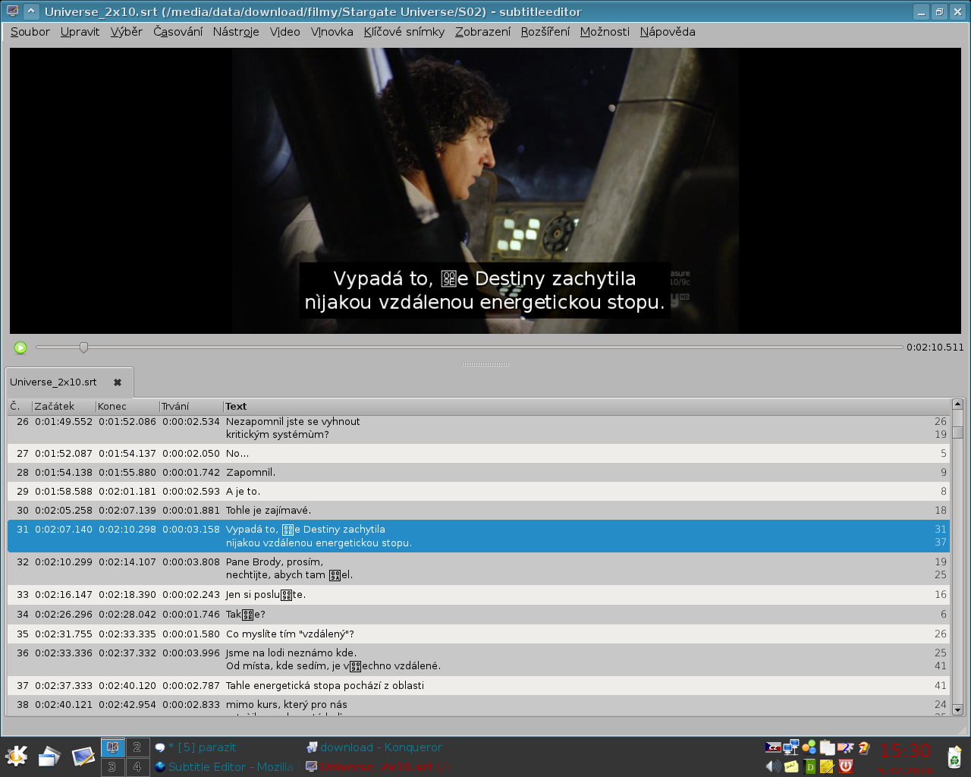
Task: Select subtitle row 27 'No...'
Action: pos(478,454)
